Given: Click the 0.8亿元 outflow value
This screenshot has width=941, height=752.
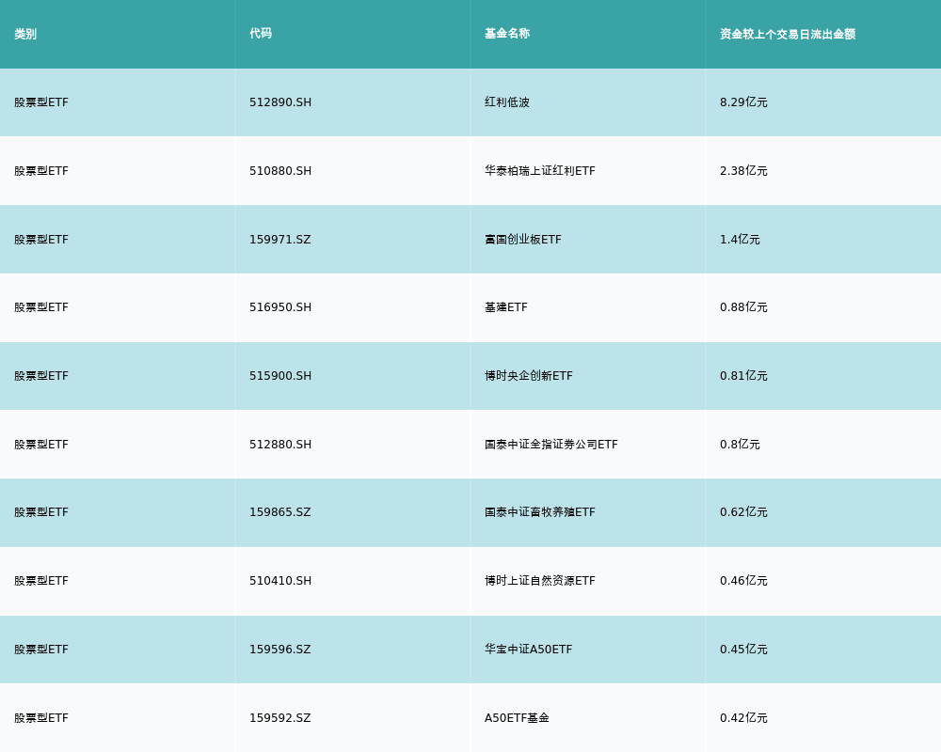Looking at the screenshot, I should click(740, 445).
